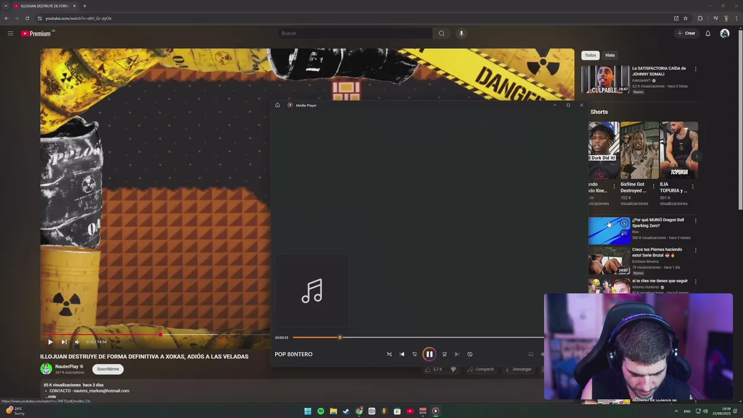
Task: Click the POP 80NTERO track title
Action: (x=294, y=354)
